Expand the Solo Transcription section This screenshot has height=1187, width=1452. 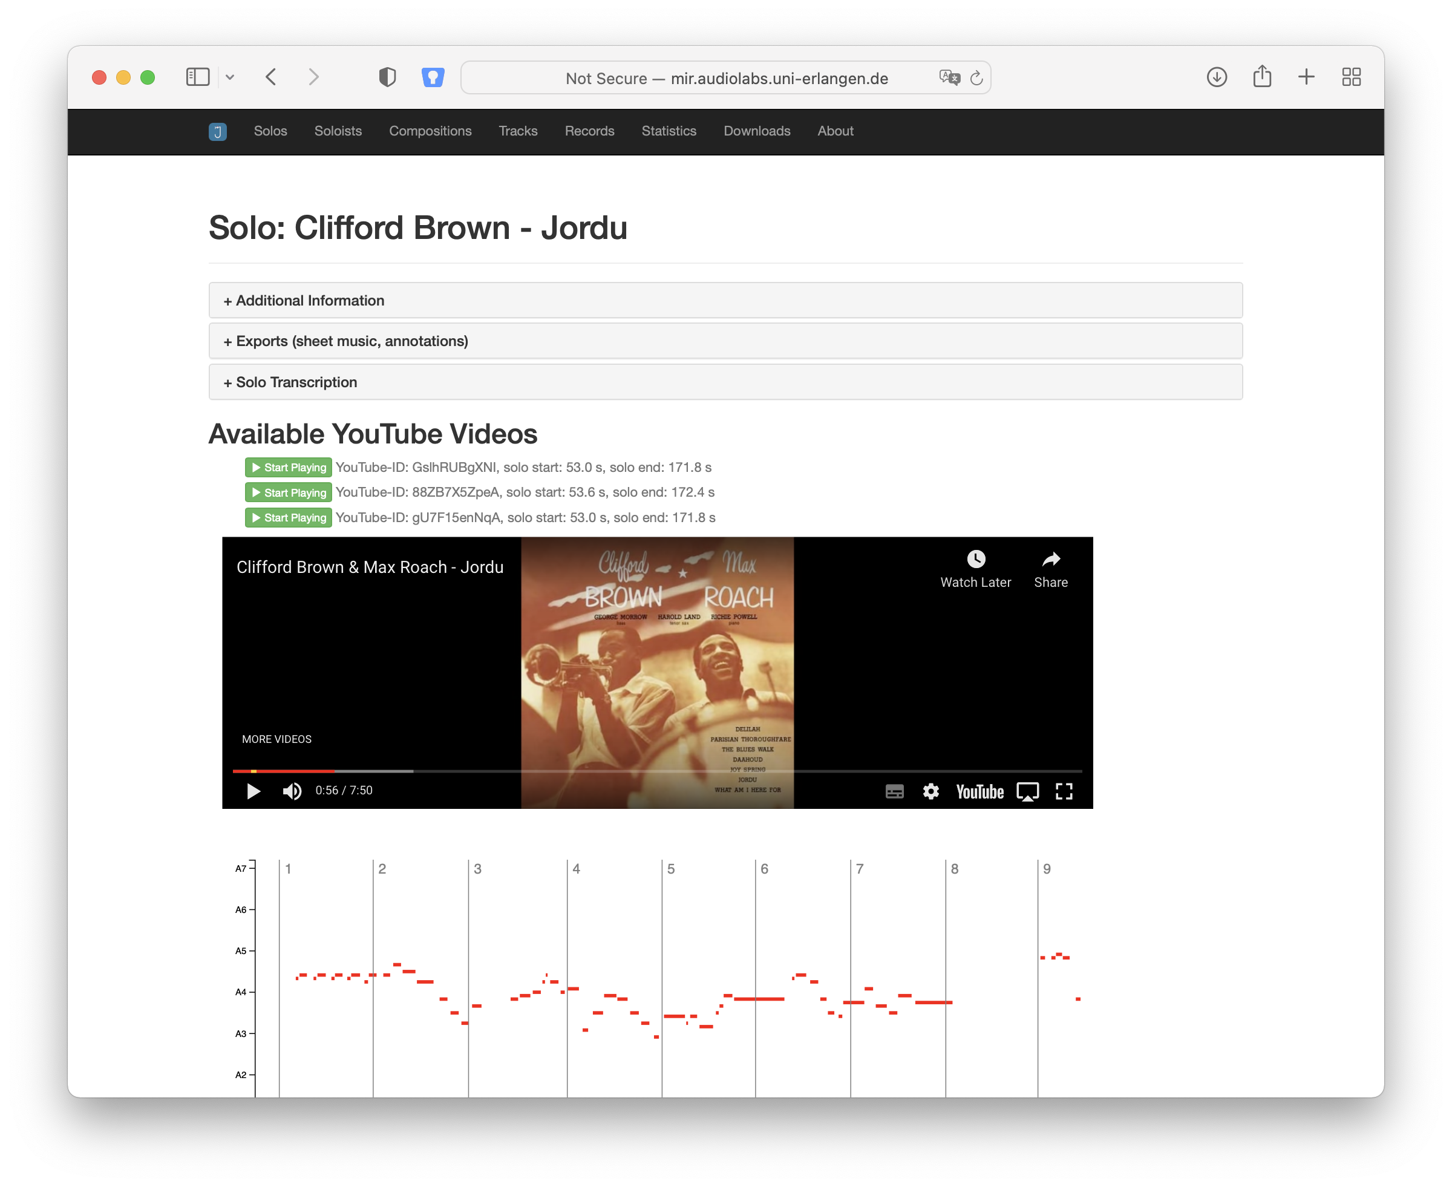coord(725,382)
